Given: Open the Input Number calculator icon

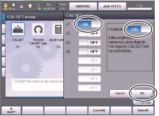Looking at the screenshot, I should [58, 29].
